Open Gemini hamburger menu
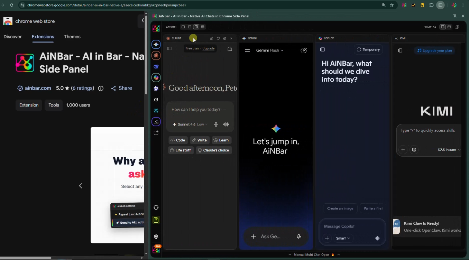Image resolution: width=469 pixels, height=260 pixels. tap(247, 50)
